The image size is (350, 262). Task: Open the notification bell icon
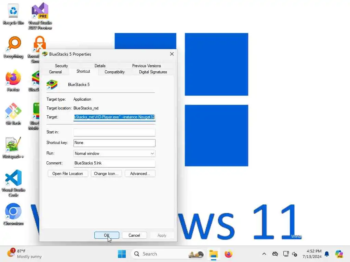click(327, 254)
